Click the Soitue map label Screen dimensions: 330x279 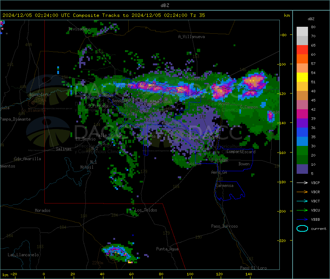coord(195,164)
